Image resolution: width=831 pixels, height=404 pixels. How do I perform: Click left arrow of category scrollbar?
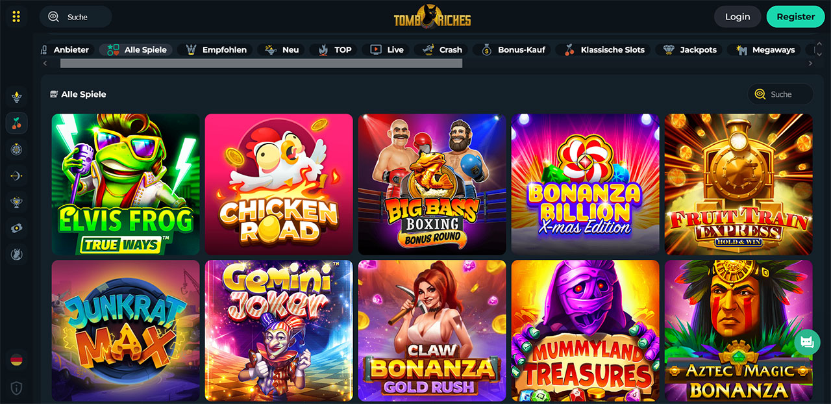[45, 64]
